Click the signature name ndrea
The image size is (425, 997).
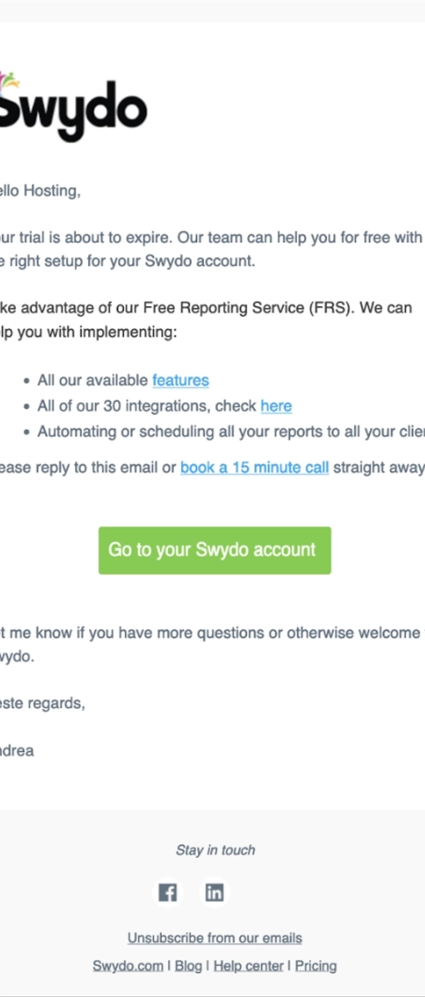pos(17,750)
